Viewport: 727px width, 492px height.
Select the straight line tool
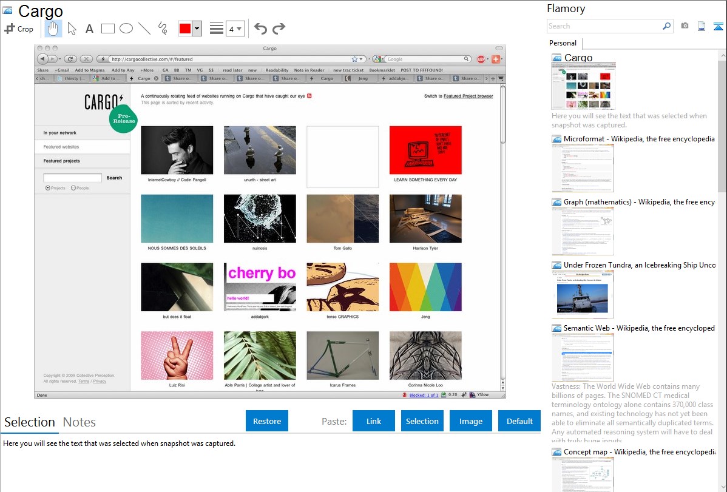pos(144,29)
